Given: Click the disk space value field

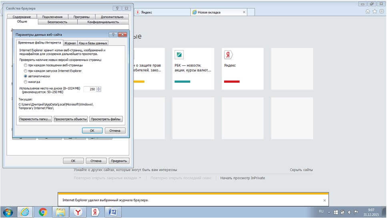Looking at the screenshot, I should point(90,89).
